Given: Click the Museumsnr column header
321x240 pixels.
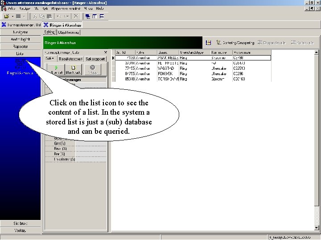Looking at the screenshot, I should tap(252, 52).
